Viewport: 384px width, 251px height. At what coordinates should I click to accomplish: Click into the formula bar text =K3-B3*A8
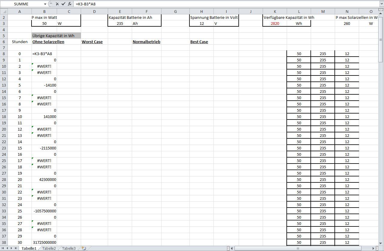[x=86, y=4]
